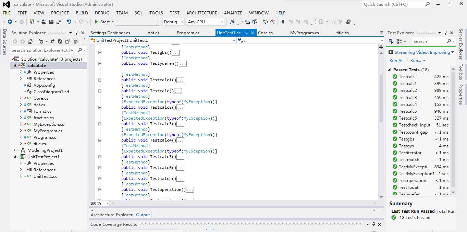
Task: Collapse the Passed Tests group
Action: [390, 70]
